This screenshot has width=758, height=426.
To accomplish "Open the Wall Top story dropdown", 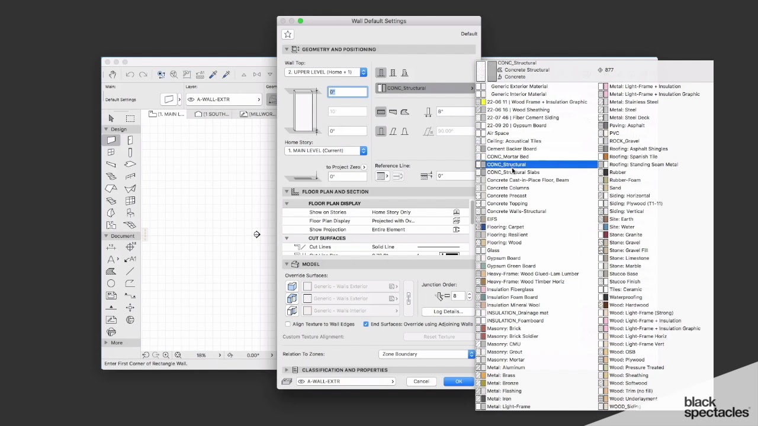I will coord(326,72).
